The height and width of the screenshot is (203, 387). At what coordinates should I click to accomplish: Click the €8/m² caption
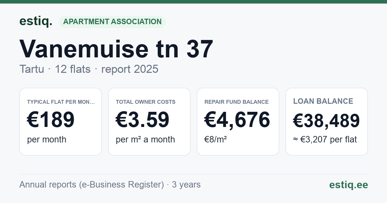click(215, 140)
